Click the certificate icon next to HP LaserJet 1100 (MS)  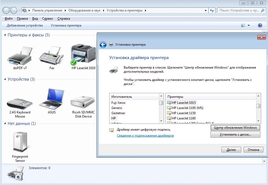click(x=169, y=108)
